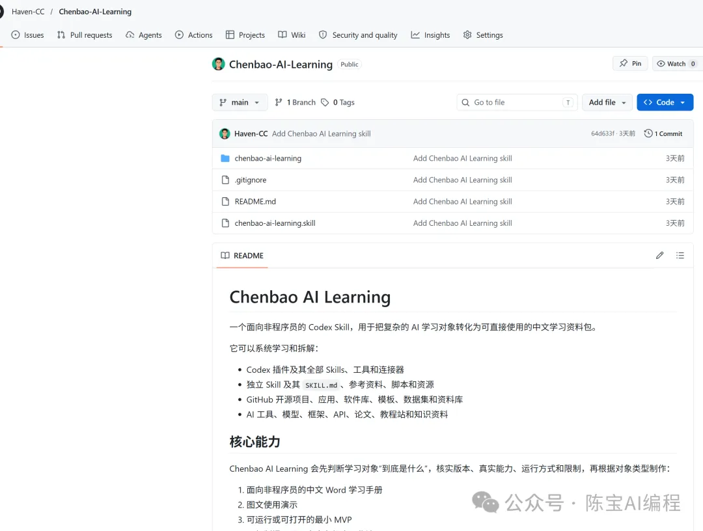Click the Haven-CC author name in commit bar
Image resolution: width=703 pixels, height=531 pixels.
(251, 133)
